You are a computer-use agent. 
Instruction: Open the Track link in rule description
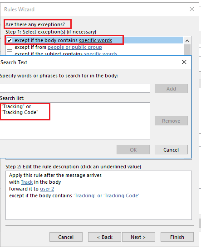click(27, 182)
